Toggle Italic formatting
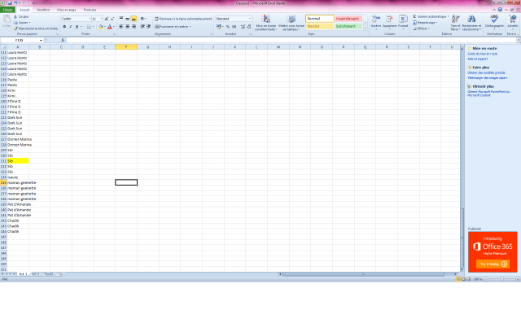Viewport: 521px width, 332px height. pyautogui.click(x=71, y=27)
